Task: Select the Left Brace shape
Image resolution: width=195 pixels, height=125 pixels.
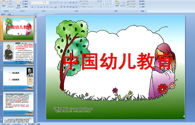Action: [x=108, y=7]
